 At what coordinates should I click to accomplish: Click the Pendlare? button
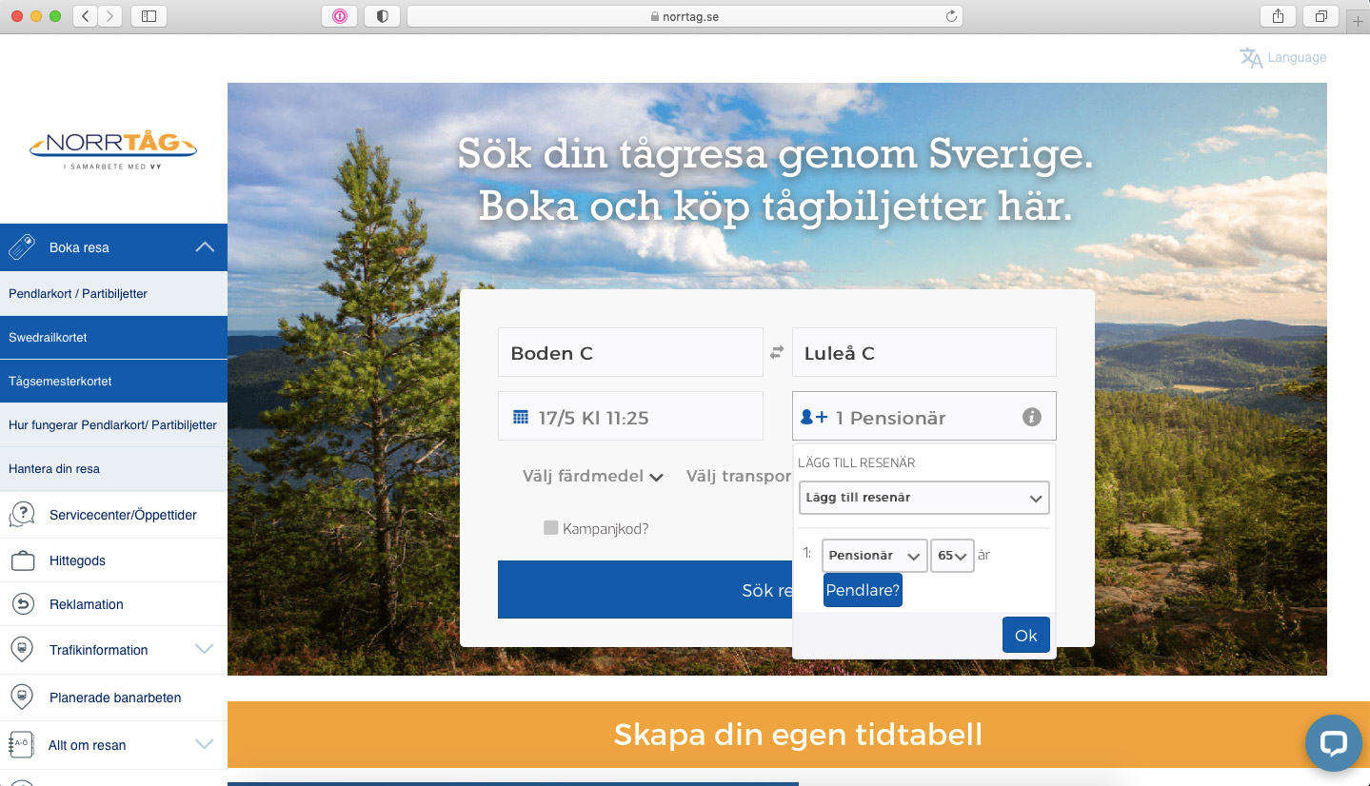pyautogui.click(x=863, y=590)
